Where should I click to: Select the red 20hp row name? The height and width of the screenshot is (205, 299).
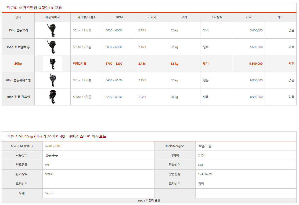click(18, 64)
